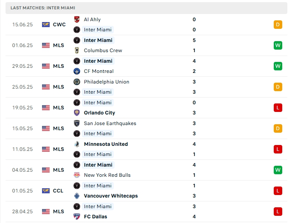Click the New York Red Bulls logo
Image resolution: width=292 pixels, height=223 pixels.
pyautogui.click(x=77, y=175)
